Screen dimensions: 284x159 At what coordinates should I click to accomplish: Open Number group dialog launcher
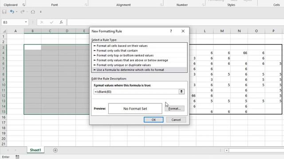(203, 5)
